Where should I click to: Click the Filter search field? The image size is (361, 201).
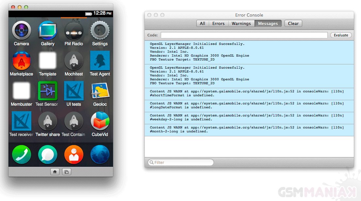tap(181, 162)
